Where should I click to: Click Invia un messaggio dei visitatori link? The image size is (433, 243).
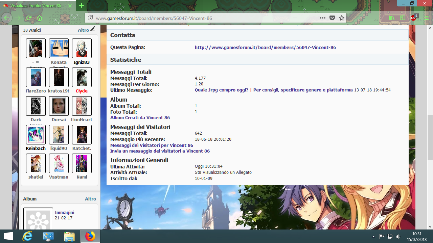[x=160, y=151]
